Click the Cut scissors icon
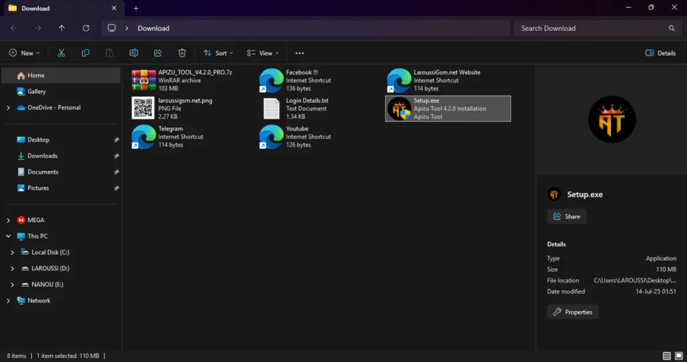The width and height of the screenshot is (687, 362). 61,53
